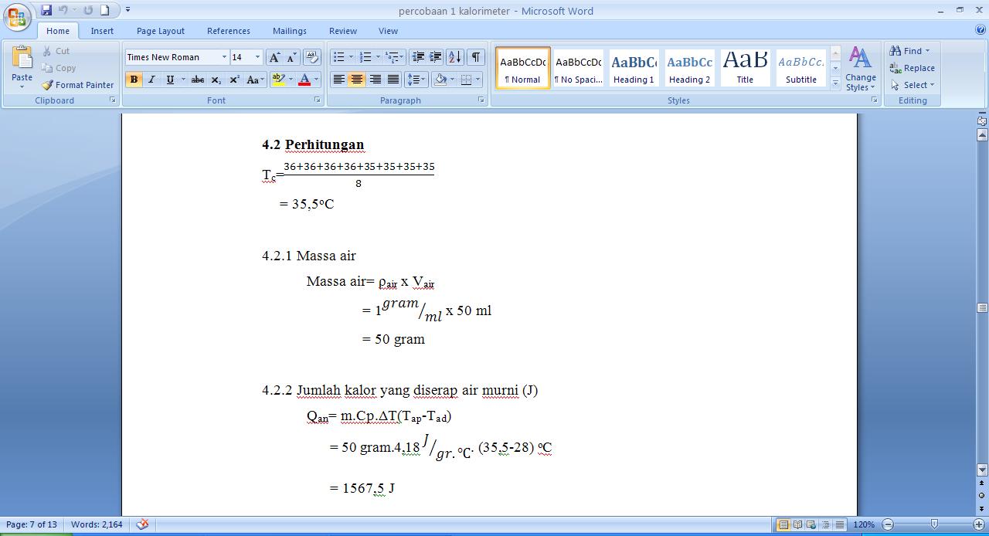
Task: Apply text highlight color
Action: pos(279,80)
